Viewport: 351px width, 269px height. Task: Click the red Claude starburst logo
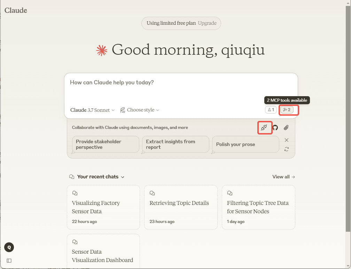click(102, 51)
